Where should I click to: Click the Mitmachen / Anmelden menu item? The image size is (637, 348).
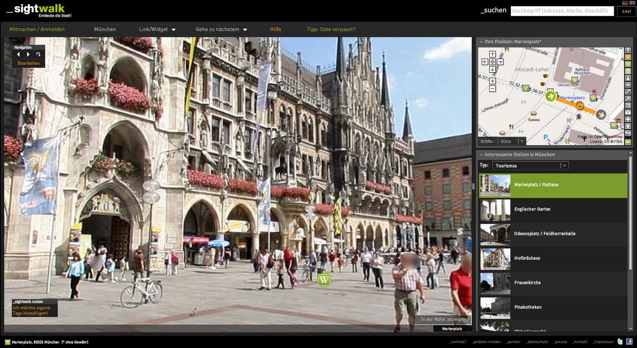pos(37,29)
